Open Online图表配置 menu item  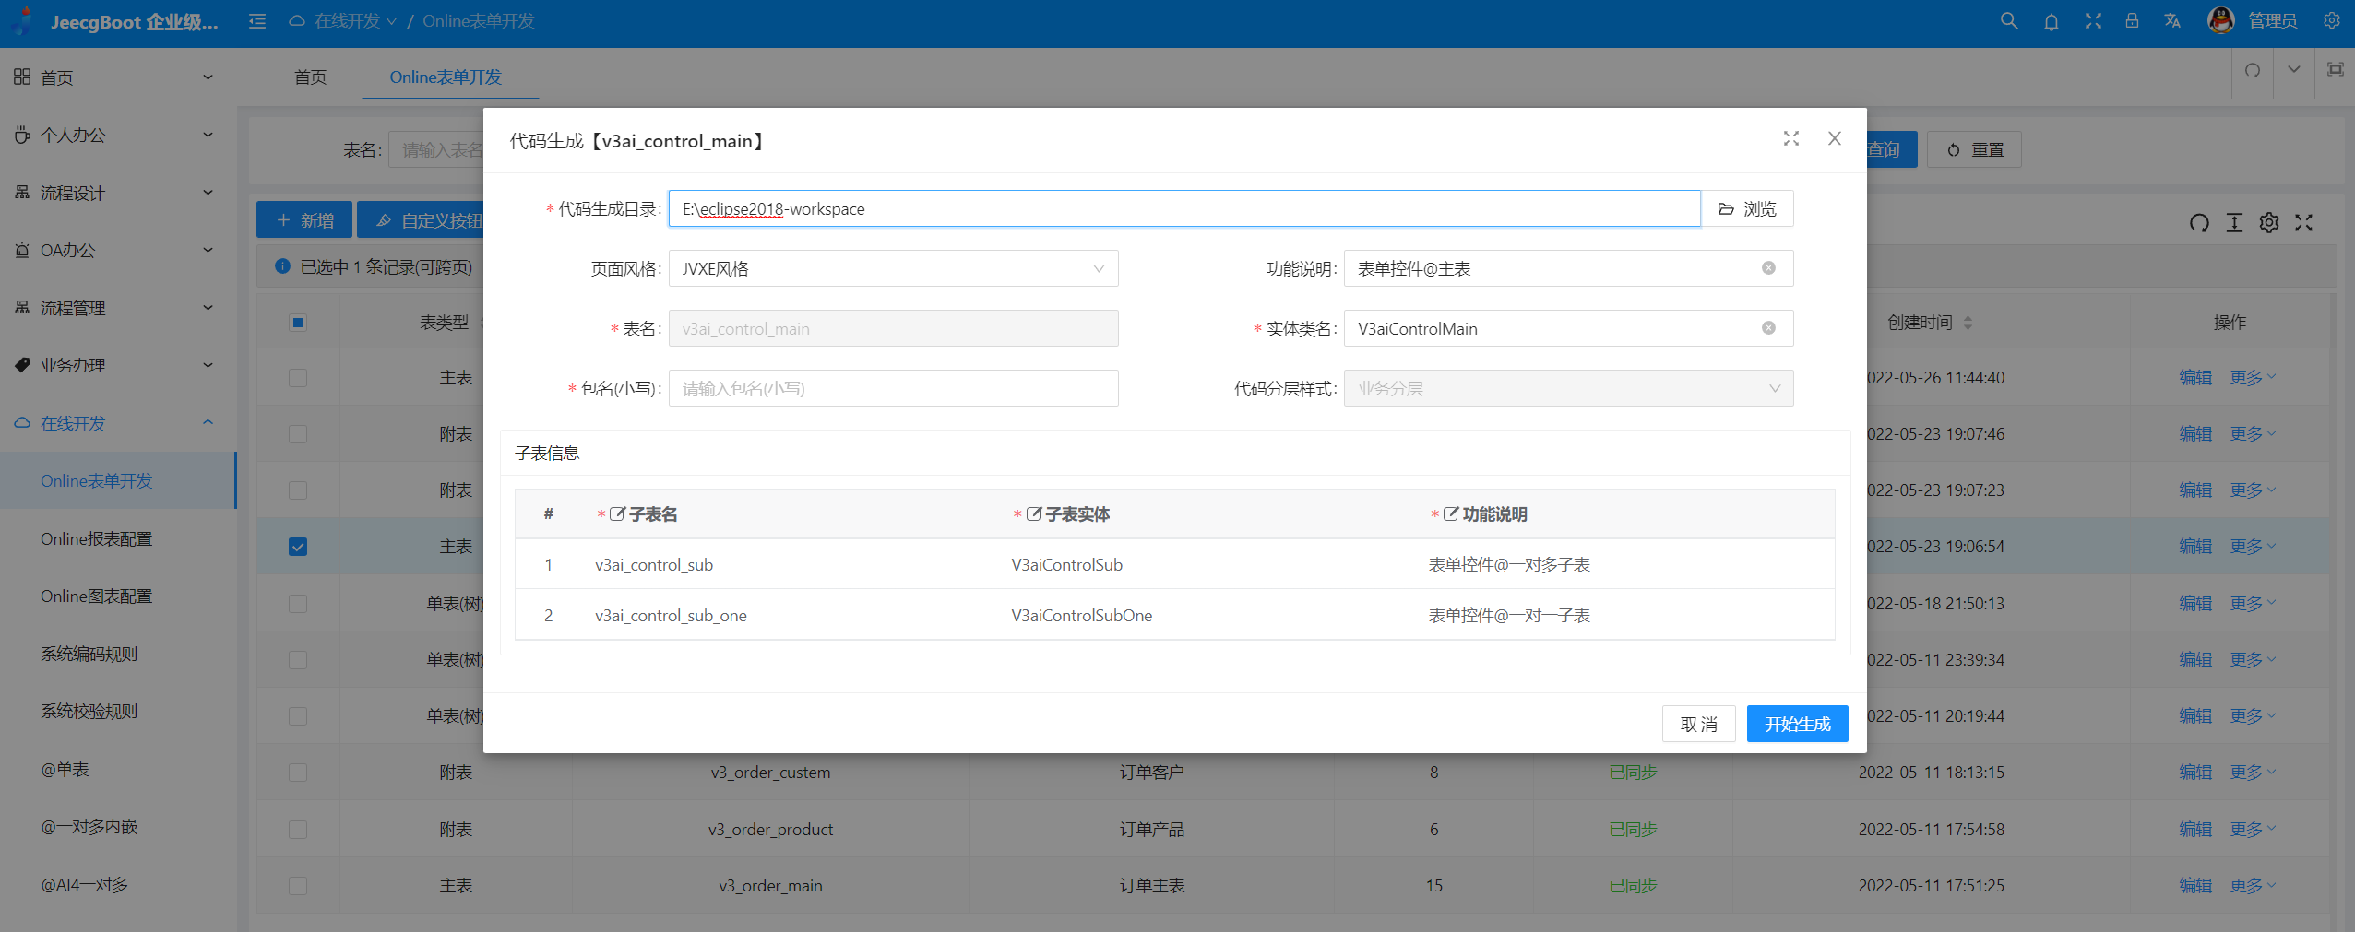click(x=117, y=596)
